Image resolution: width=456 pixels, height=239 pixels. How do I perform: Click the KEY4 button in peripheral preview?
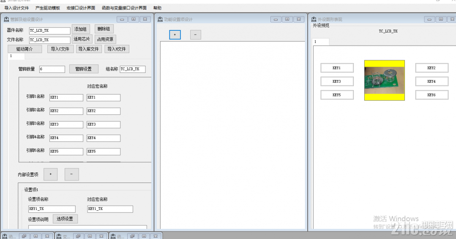tap(432, 81)
